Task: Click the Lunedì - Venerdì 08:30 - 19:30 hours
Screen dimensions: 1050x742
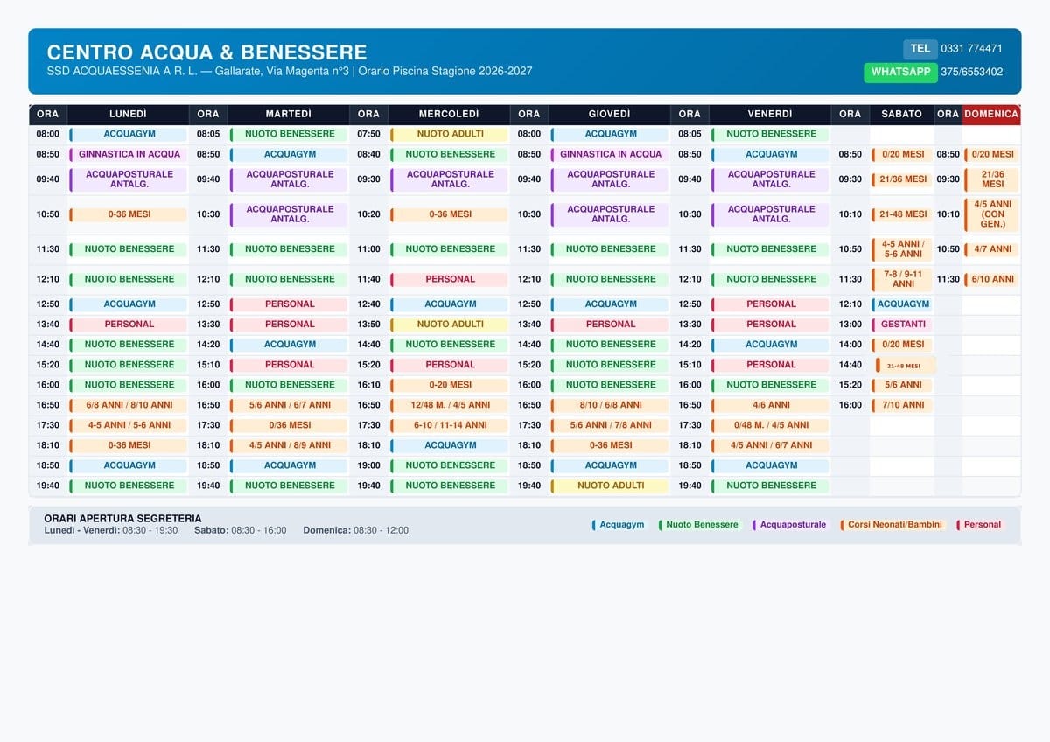Action: pos(111,530)
